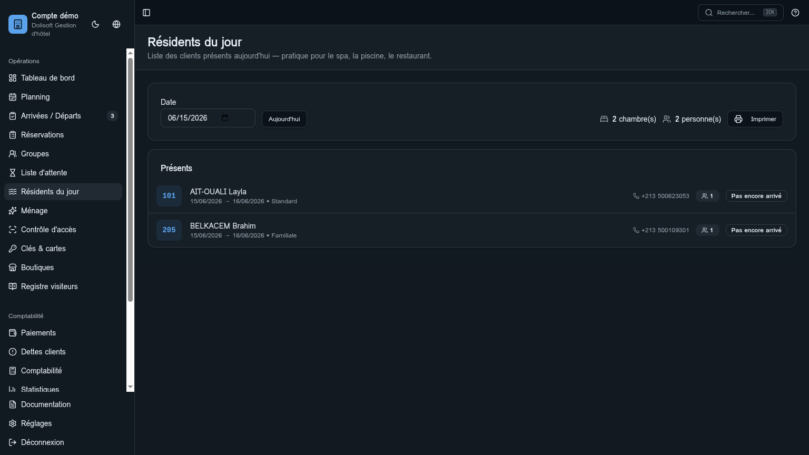Click the Groupes people icon
This screenshot has height=455, width=809.
coord(13,154)
